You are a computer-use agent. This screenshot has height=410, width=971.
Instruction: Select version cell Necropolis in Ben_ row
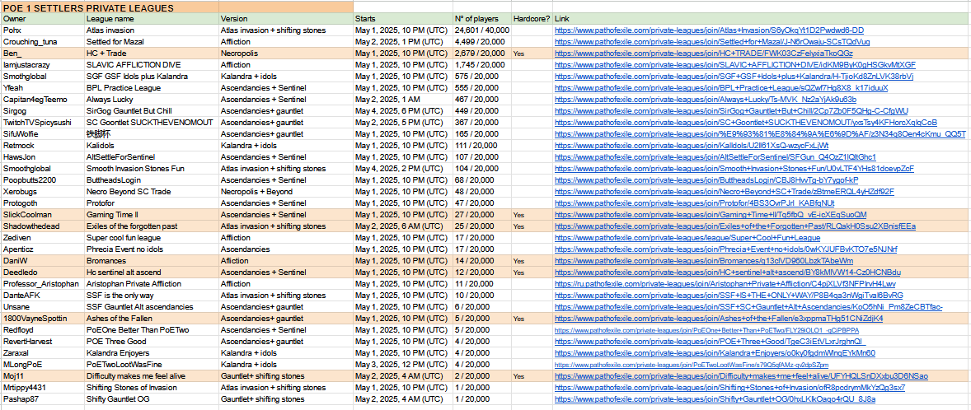coord(286,54)
